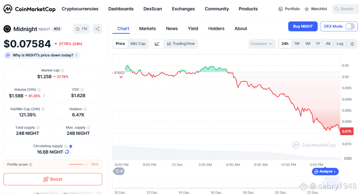Add NIGHT to watchlist star button
This screenshot has width=359, height=194.
pyautogui.click(x=81, y=29)
